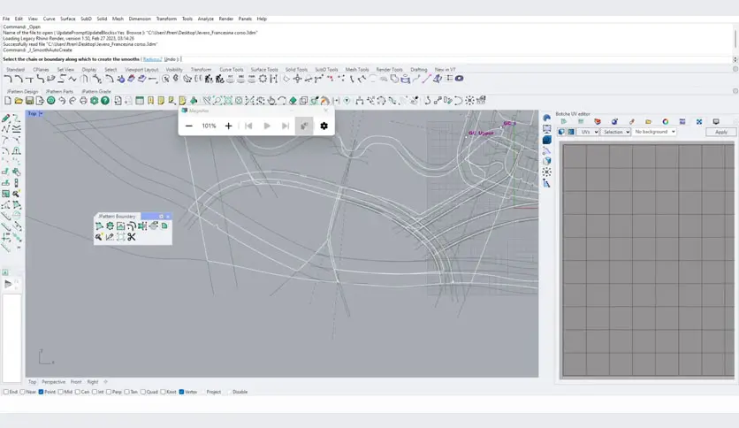Click the pencil tool in left sidebar
The height and width of the screenshot is (428, 739).
pyautogui.click(x=5, y=118)
